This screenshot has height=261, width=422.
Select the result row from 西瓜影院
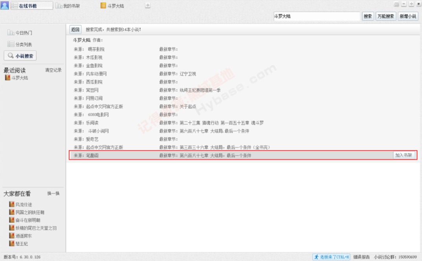pos(243,82)
